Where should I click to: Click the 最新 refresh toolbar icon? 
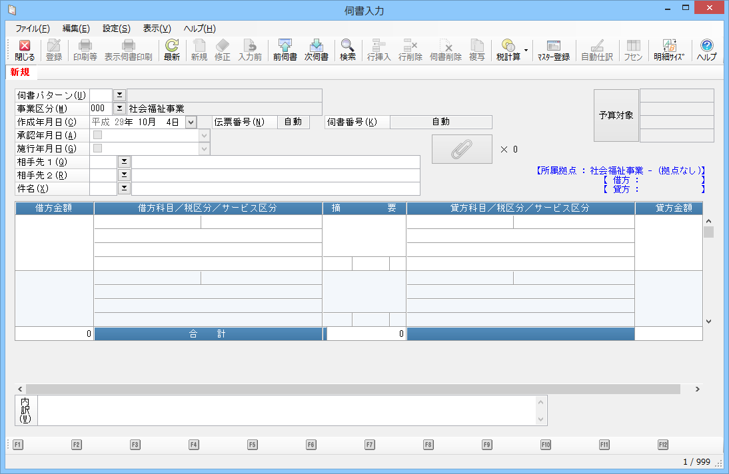[x=172, y=51]
